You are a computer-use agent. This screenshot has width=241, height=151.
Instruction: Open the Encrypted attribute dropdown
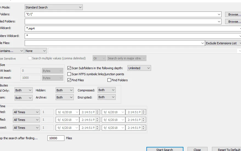point(106,97)
